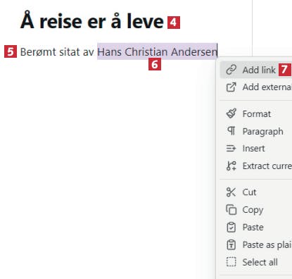Image resolution: width=292 pixels, height=279 pixels.
Task: Click the heading Å reise er å leve
Action: point(91,21)
